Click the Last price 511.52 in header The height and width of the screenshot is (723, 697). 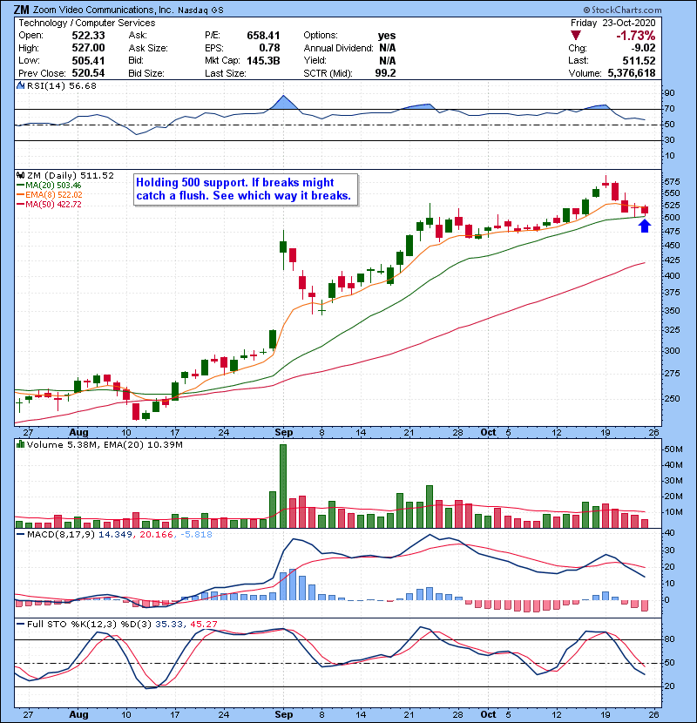[x=639, y=61]
